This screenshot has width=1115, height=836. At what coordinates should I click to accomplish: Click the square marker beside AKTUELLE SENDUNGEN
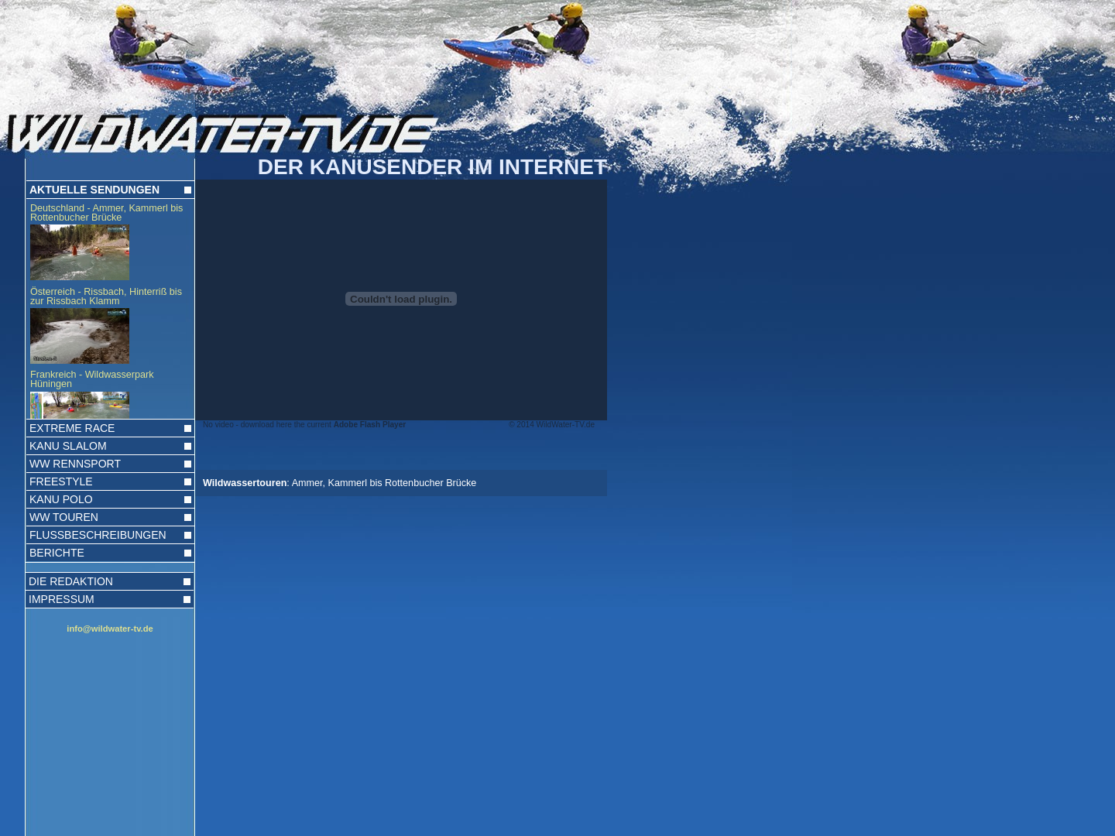pos(187,190)
